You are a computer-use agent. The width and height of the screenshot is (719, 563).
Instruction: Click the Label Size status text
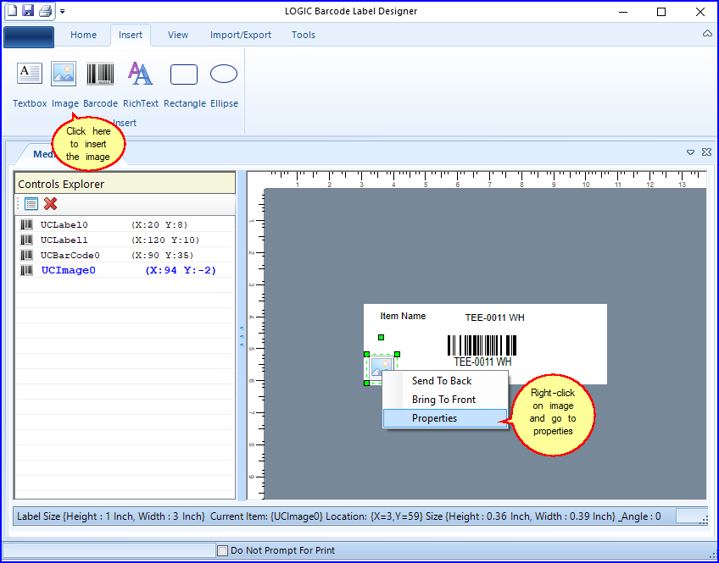coord(111,516)
